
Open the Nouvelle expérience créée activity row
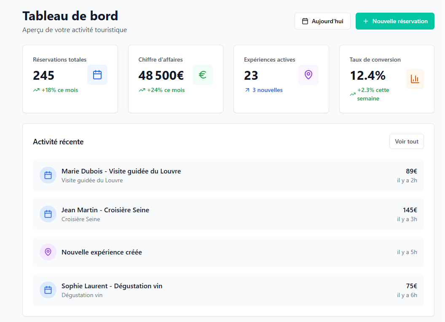(x=228, y=252)
